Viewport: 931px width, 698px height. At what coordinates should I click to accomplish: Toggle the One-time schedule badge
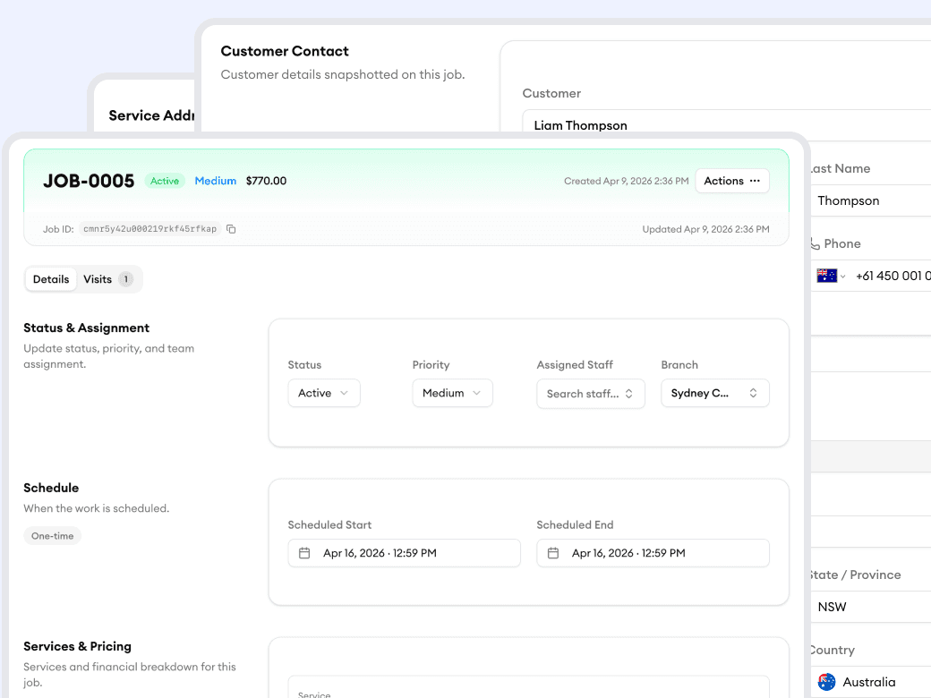[x=52, y=535]
